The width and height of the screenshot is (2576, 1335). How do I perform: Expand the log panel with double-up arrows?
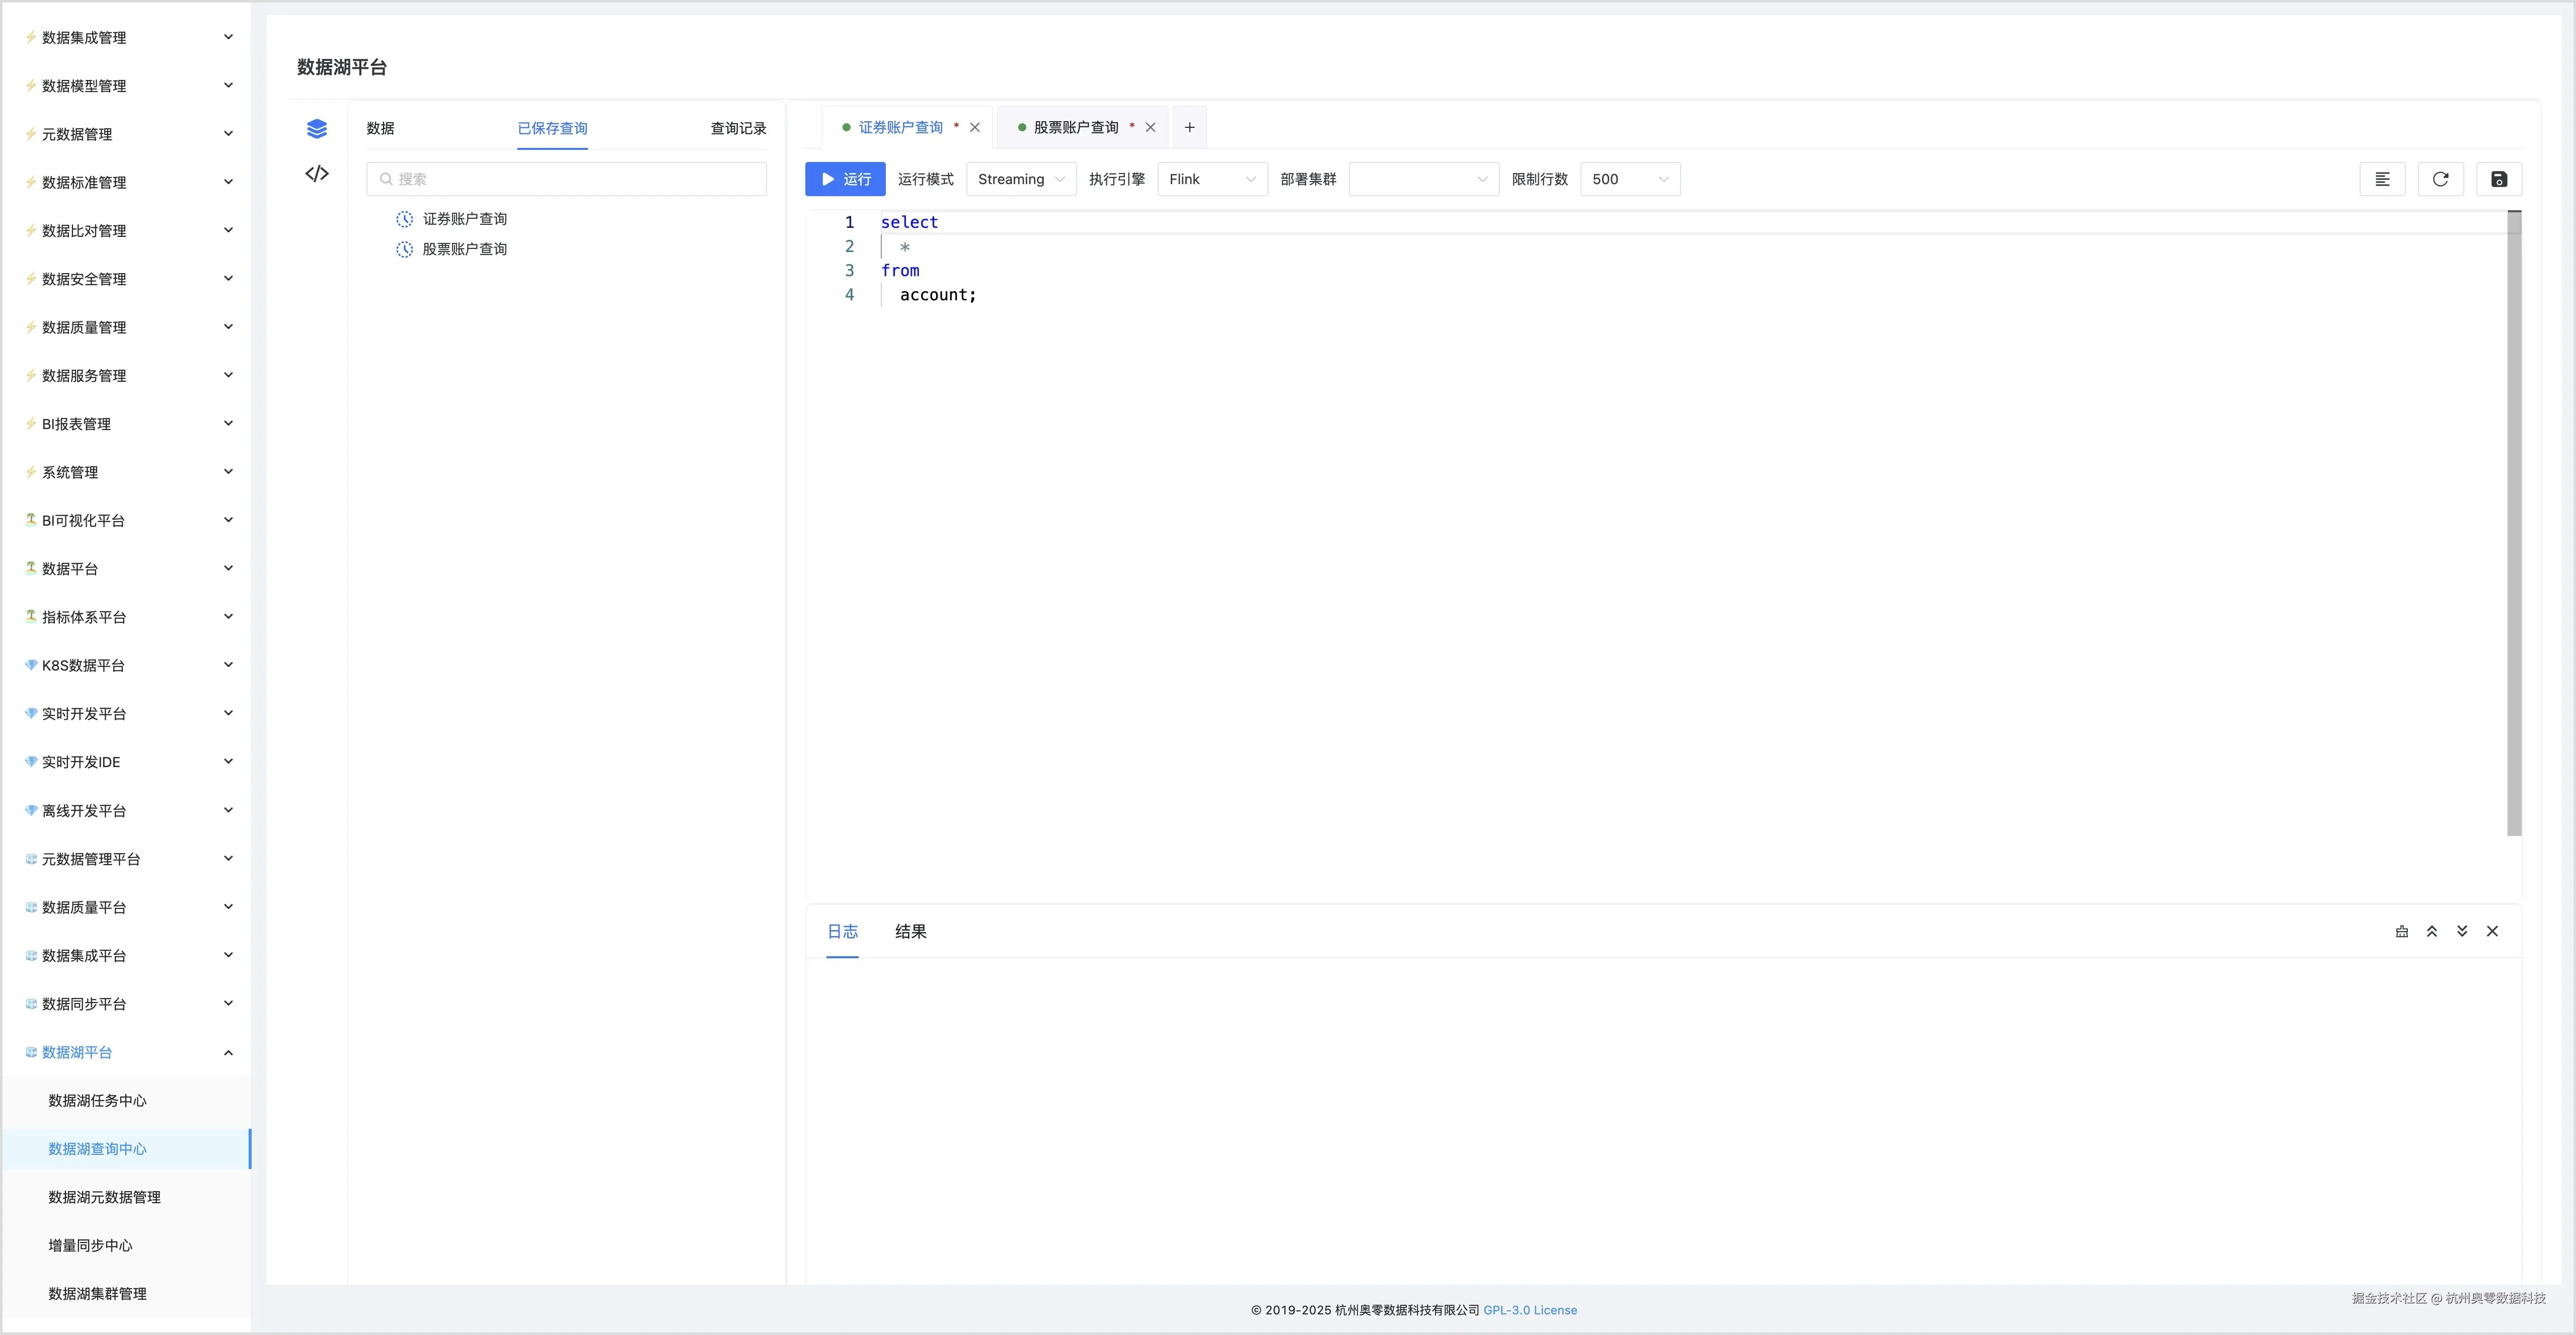point(2432,931)
